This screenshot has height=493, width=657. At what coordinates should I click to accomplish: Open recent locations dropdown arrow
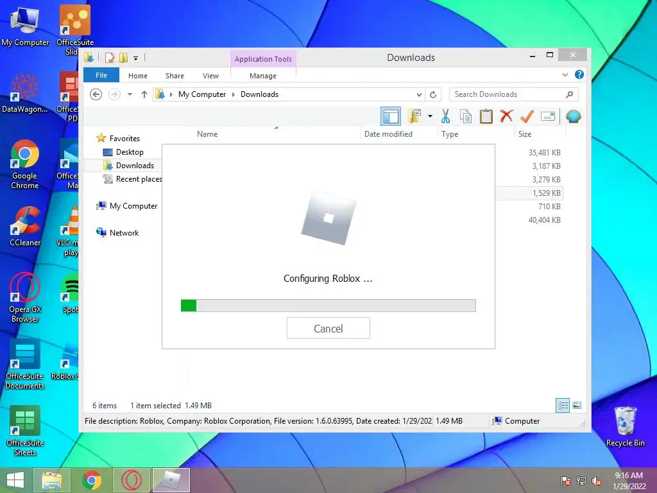click(x=130, y=94)
